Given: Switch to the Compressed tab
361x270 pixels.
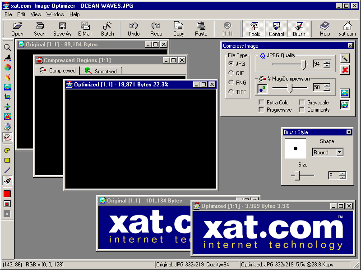Looking at the screenshot, I should [57, 71].
